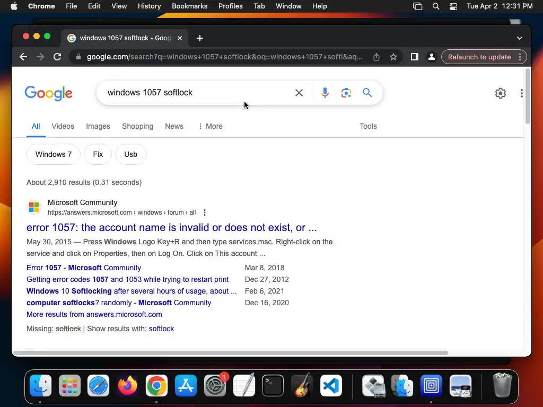This screenshot has height=407, width=543.
Task: Open Getting error codes 1057 and 1053 link
Action: coord(127,279)
